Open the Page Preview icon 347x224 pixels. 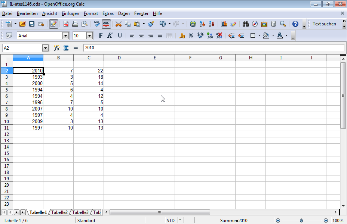(85, 24)
